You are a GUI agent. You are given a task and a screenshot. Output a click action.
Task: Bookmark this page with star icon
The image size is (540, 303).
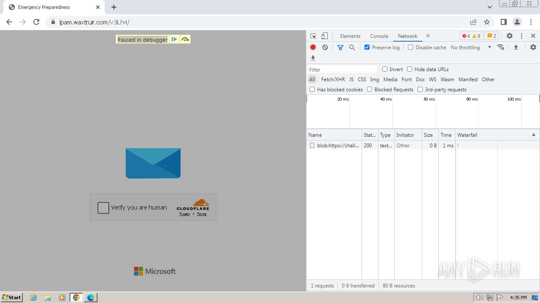pyautogui.click(x=487, y=22)
